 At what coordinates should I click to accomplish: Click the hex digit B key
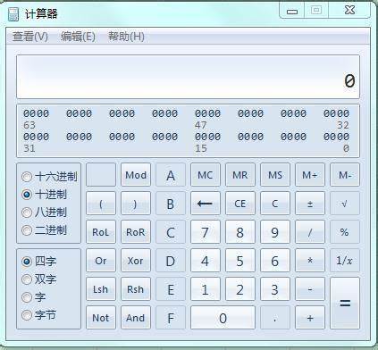coord(171,204)
